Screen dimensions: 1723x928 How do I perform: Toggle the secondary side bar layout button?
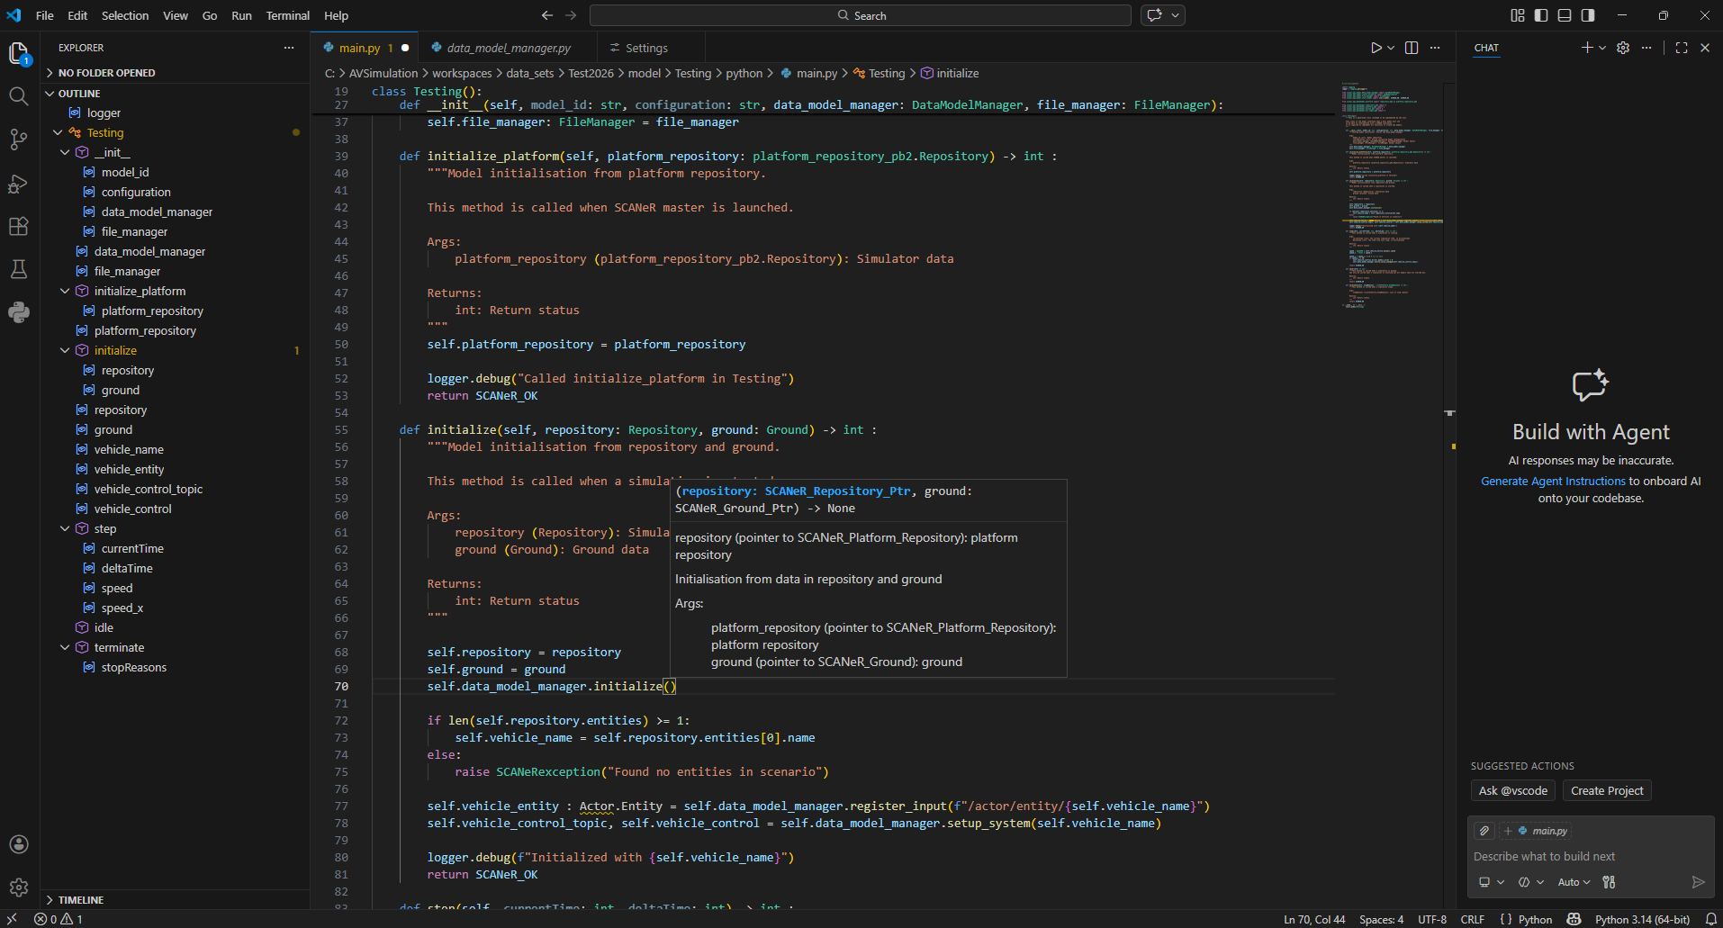1588,15
